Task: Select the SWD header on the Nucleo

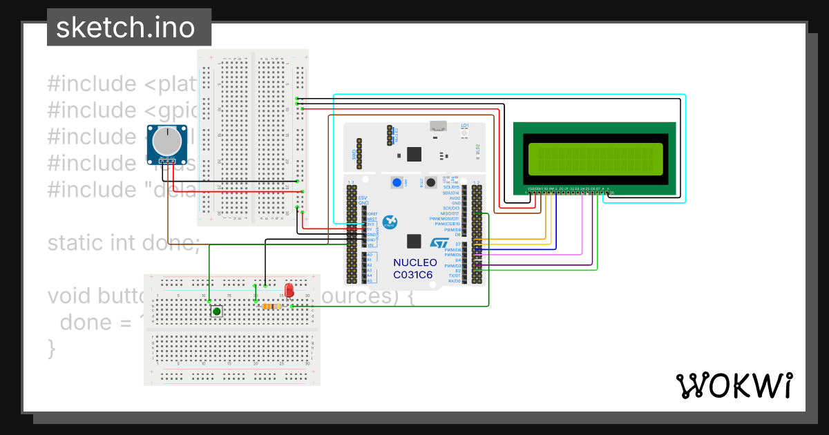Action: pos(359,153)
